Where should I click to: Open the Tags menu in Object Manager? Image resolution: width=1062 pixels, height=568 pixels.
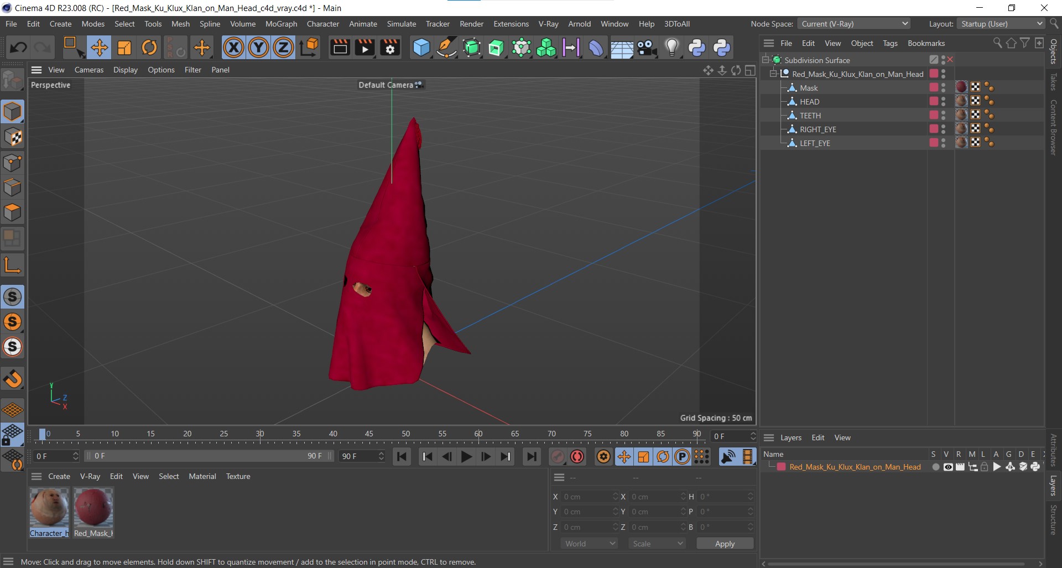890,43
